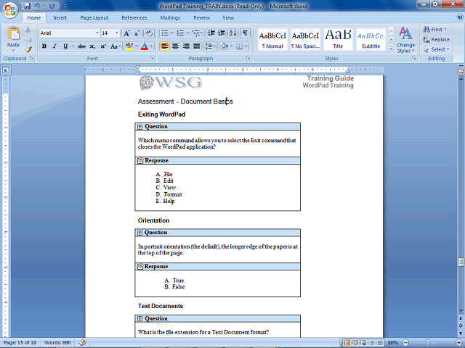Image resolution: width=465 pixels, height=348 pixels.
Task: Open proofing errors icon in status bar
Action: [x=82, y=342]
